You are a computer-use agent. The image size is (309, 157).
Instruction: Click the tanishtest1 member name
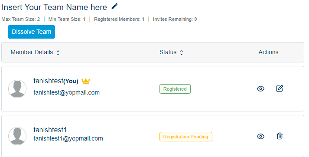pos(50,130)
